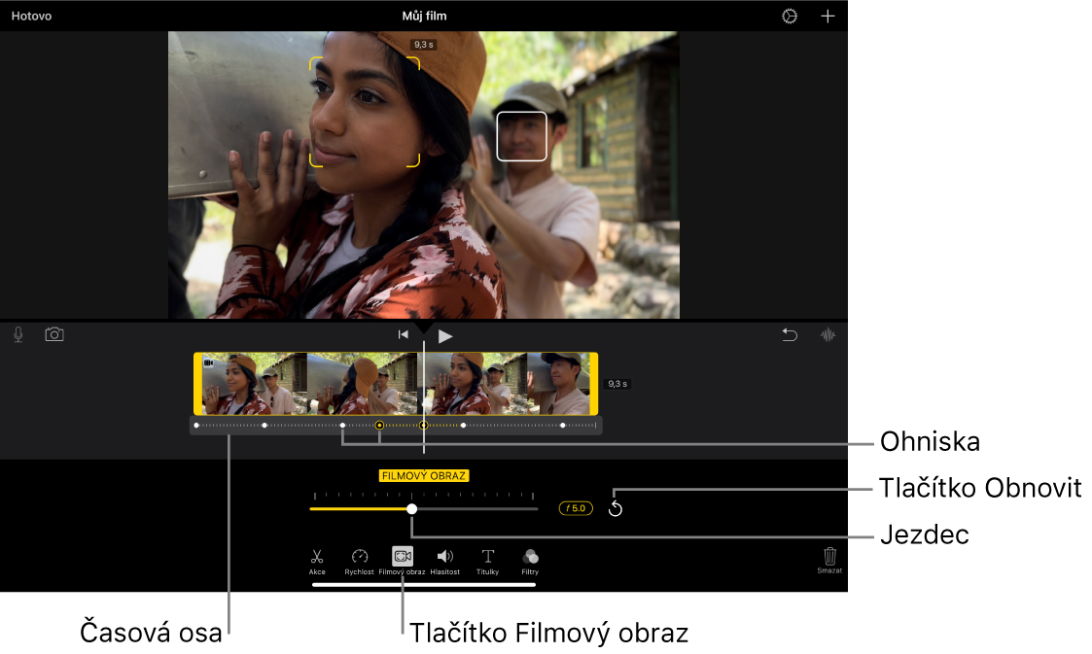Screen dimensions: 1092x654
Task: Click the FILMOVÝ OBRAZ yellow label
Action: [x=423, y=476]
